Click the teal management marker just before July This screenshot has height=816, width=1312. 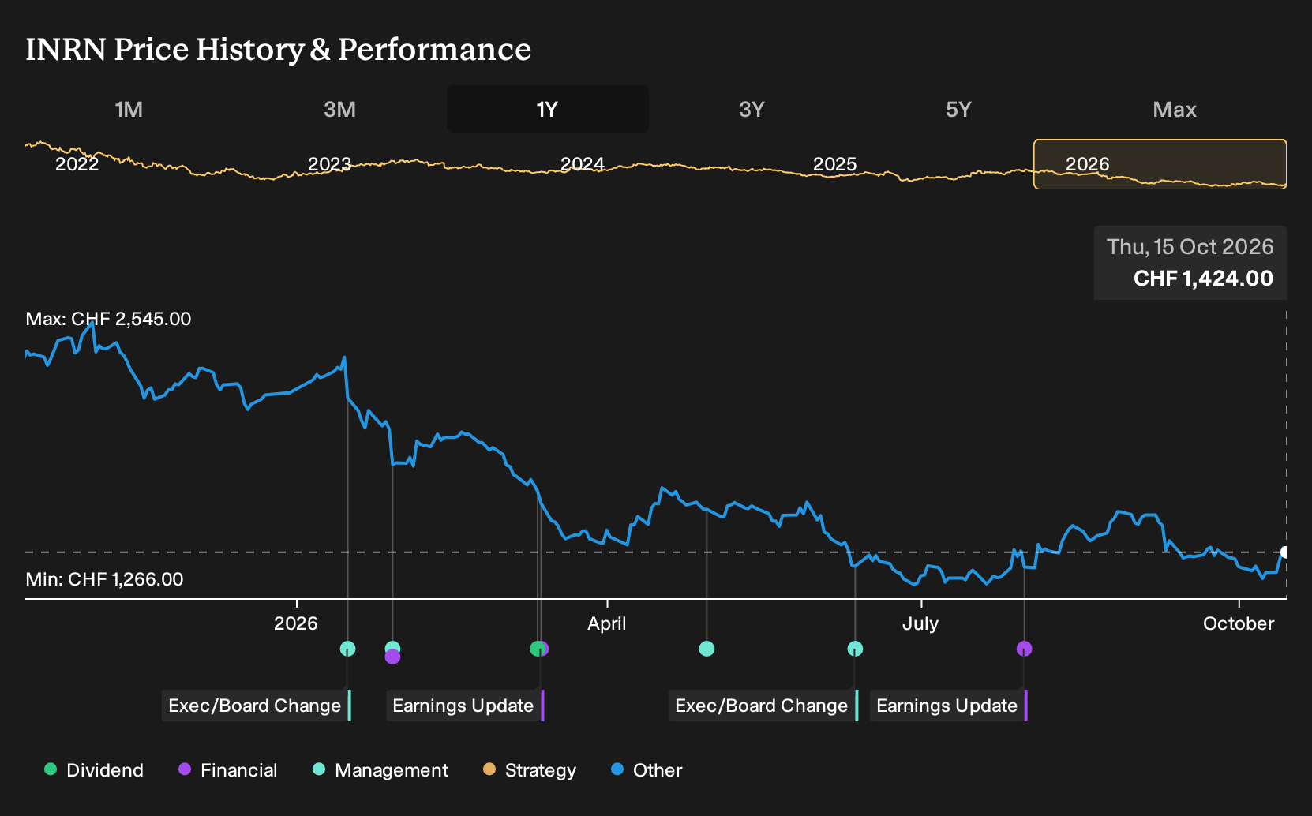click(855, 649)
